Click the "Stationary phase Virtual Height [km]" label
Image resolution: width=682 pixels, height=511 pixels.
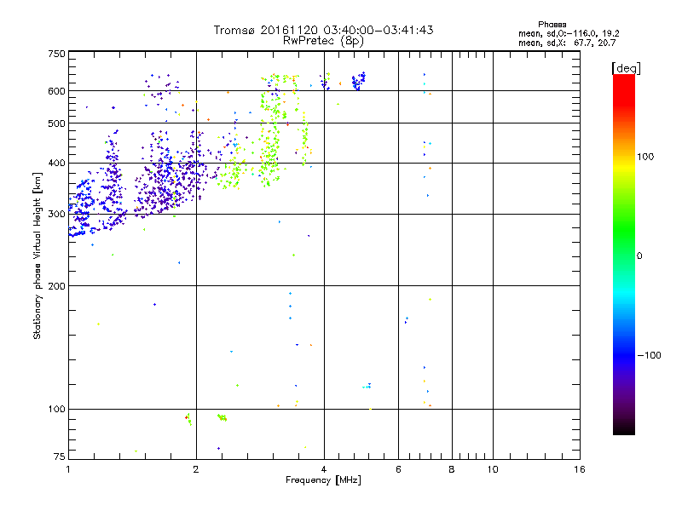tap(38, 255)
